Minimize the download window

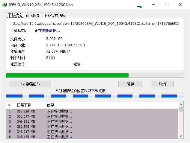click(x=153, y=4)
